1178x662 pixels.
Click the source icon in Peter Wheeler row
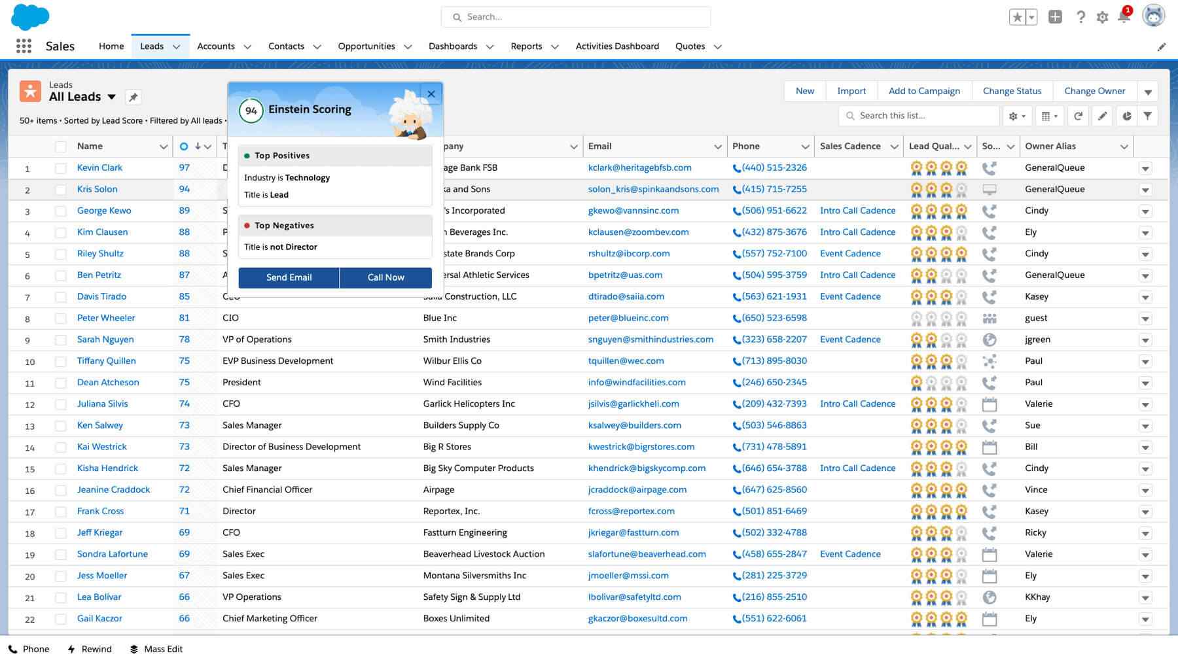tap(990, 319)
